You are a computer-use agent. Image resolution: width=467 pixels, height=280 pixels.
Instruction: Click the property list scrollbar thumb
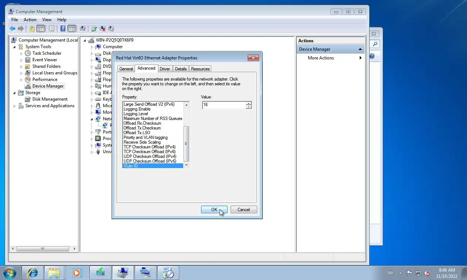pyautogui.click(x=186, y=144)
